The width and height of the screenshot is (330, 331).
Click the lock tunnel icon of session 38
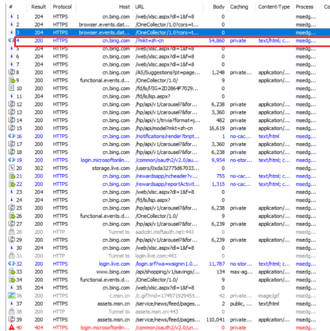pos(11,311)
